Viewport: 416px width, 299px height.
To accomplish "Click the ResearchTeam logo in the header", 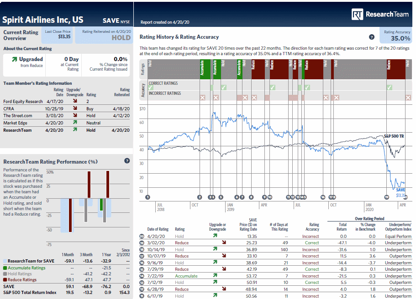I will point(380,14).
